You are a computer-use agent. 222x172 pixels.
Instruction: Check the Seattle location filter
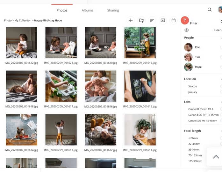tap(221, 86)
